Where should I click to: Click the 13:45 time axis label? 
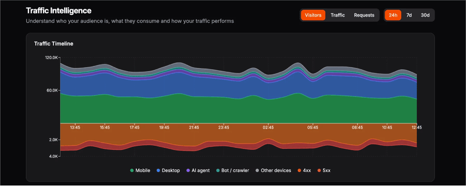[75, 127]
